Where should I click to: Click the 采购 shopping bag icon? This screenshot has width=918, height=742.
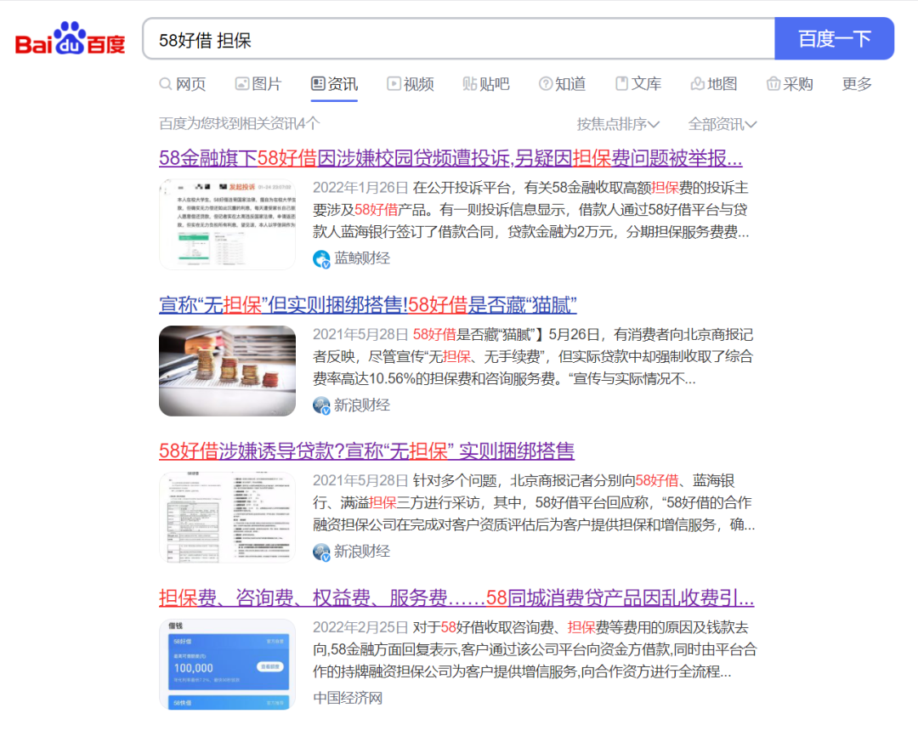pyautogui.click(x=773, y=84)
